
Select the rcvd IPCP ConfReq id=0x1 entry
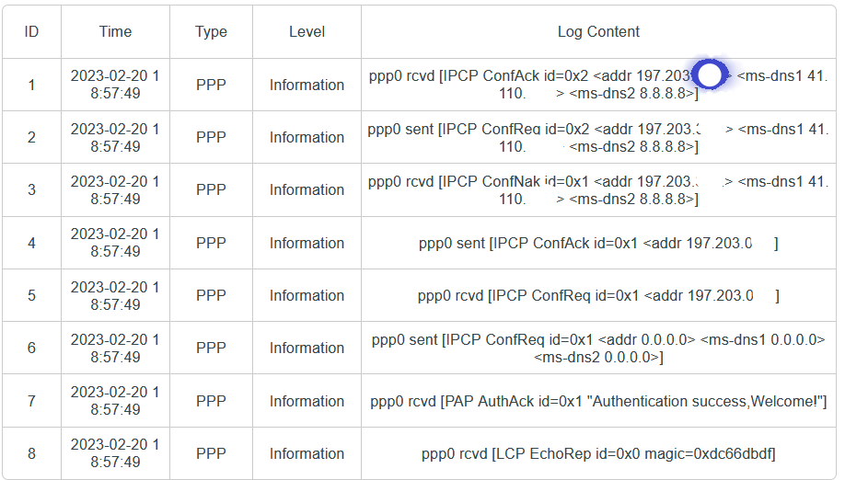(x=598, y=295)
